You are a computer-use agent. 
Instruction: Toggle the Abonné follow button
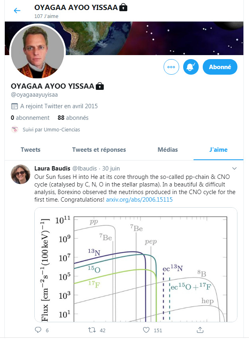[220, 67]
